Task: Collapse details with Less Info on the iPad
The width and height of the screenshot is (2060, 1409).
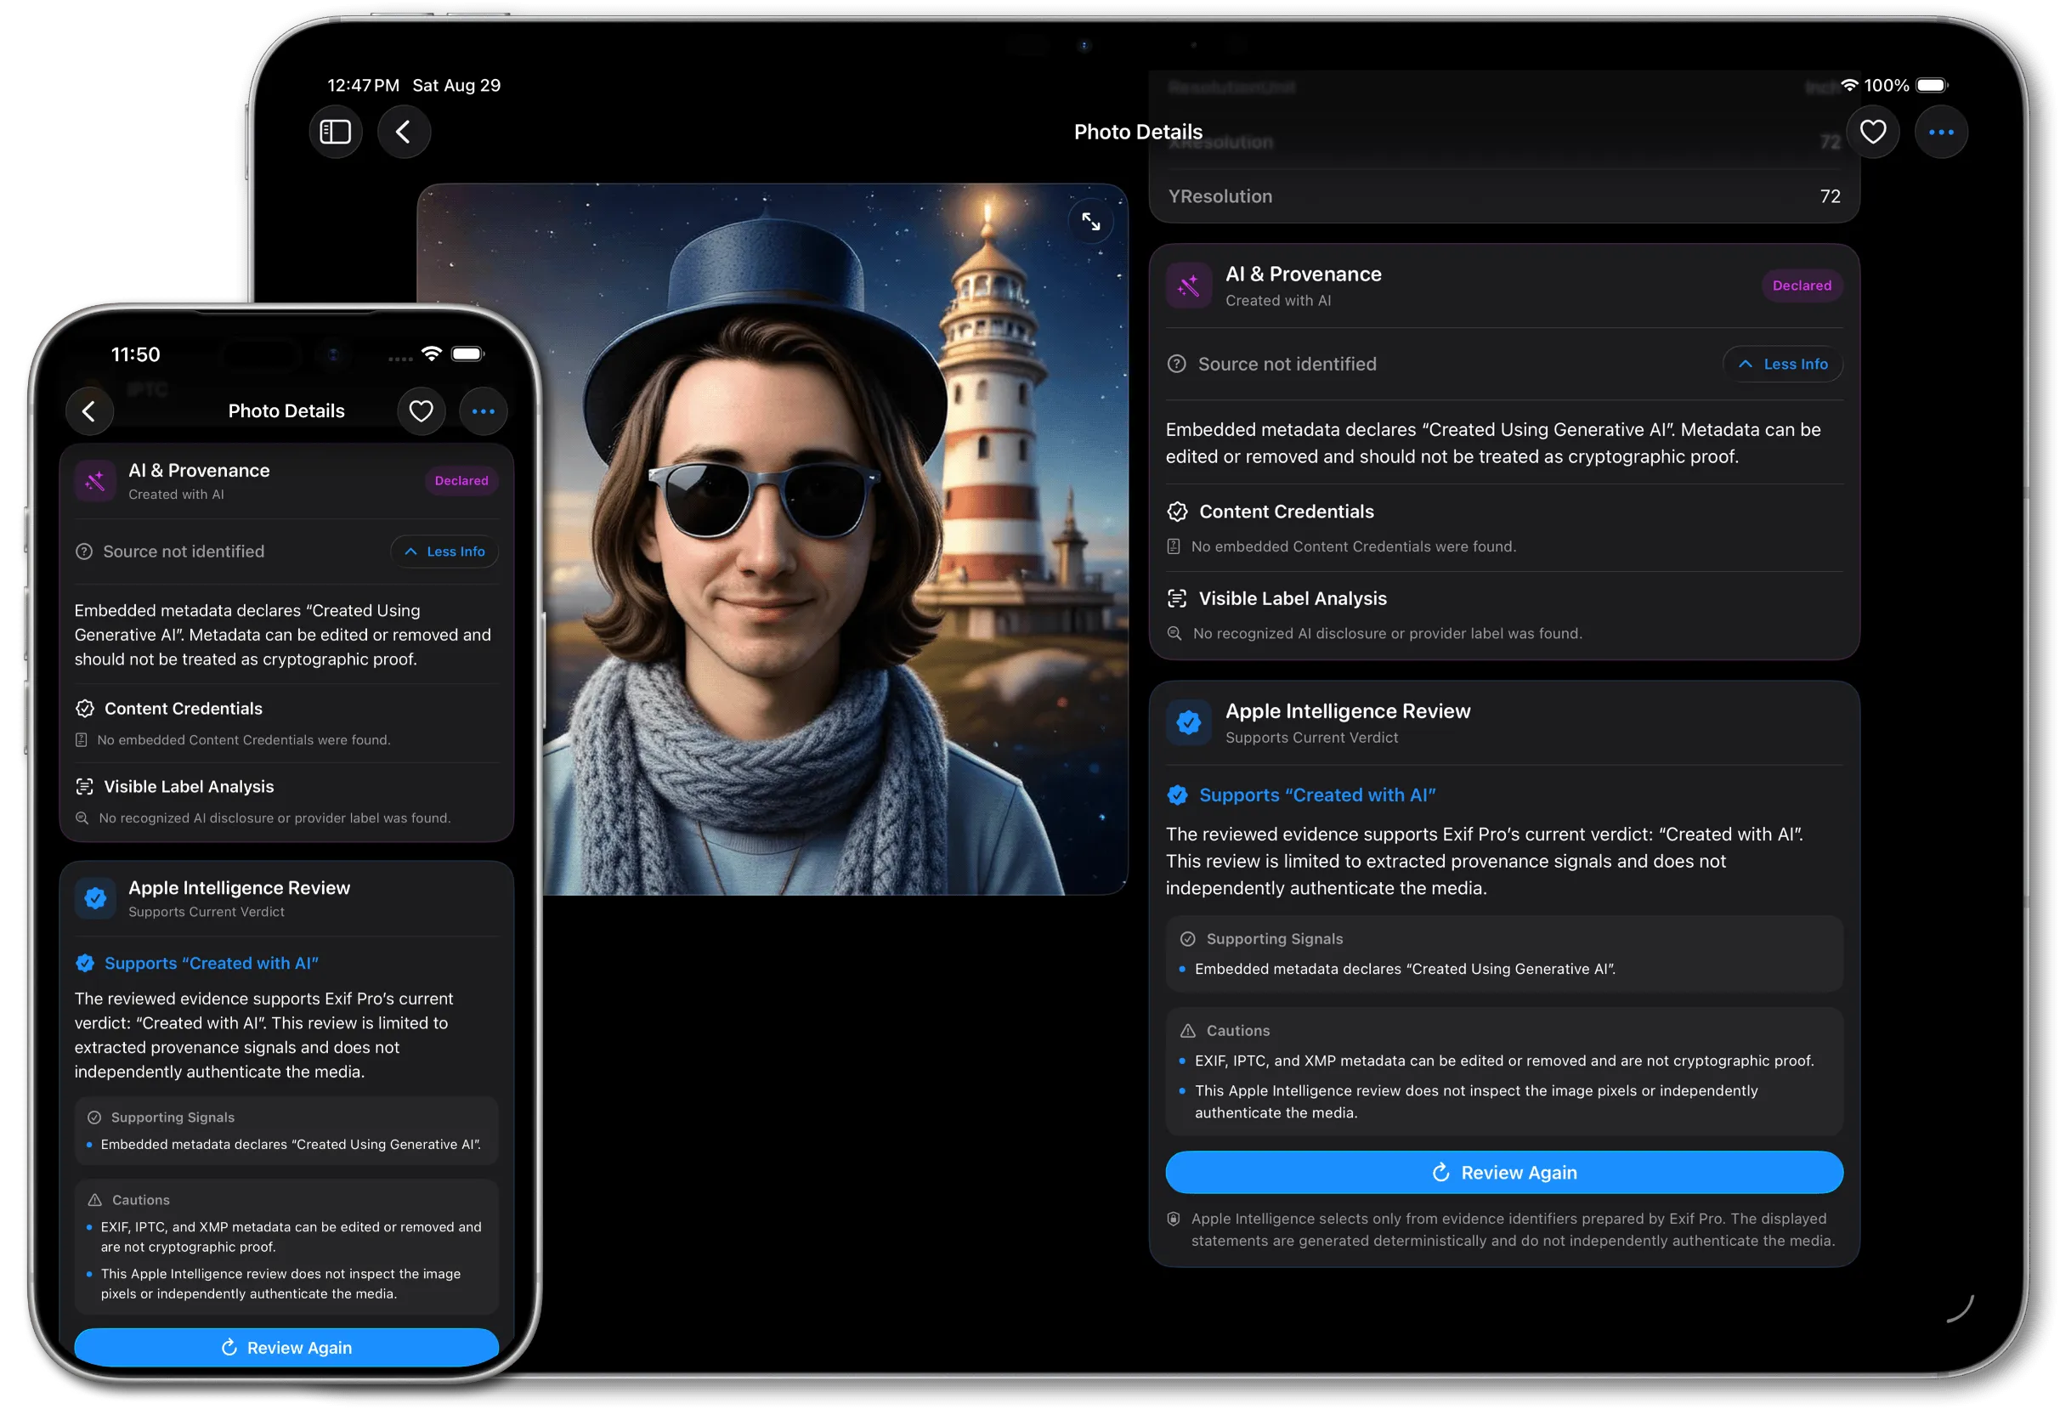Action: click(1783, 365)
